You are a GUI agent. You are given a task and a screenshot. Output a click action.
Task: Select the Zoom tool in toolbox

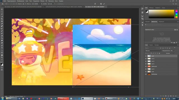2,57
